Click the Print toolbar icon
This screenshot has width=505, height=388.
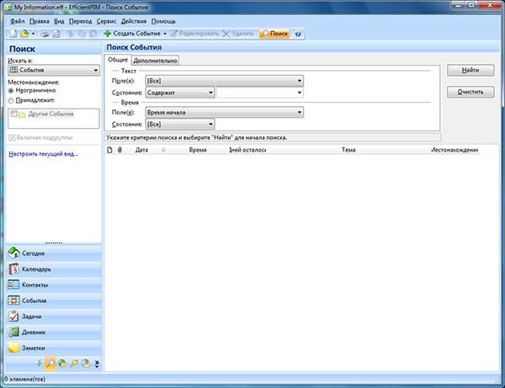coord(45,34)
